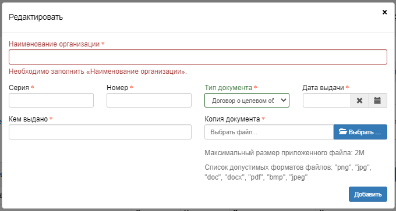Click the Наименование организации field label
Image resolution: width=396 pixels, height=211 pixels.
pyautogui.click(x=54, y=44)
